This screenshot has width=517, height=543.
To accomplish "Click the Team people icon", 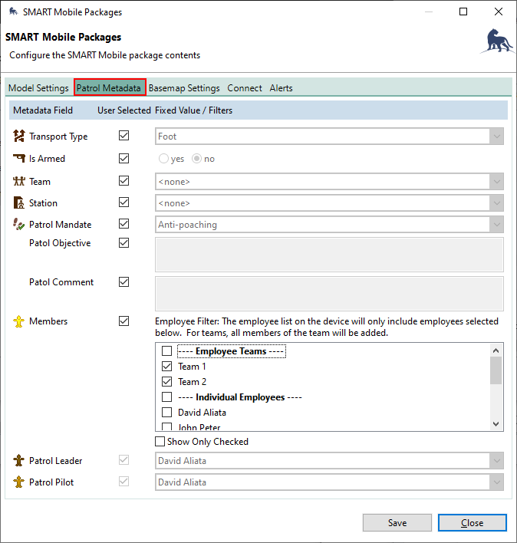I will [x=19, y=182].
